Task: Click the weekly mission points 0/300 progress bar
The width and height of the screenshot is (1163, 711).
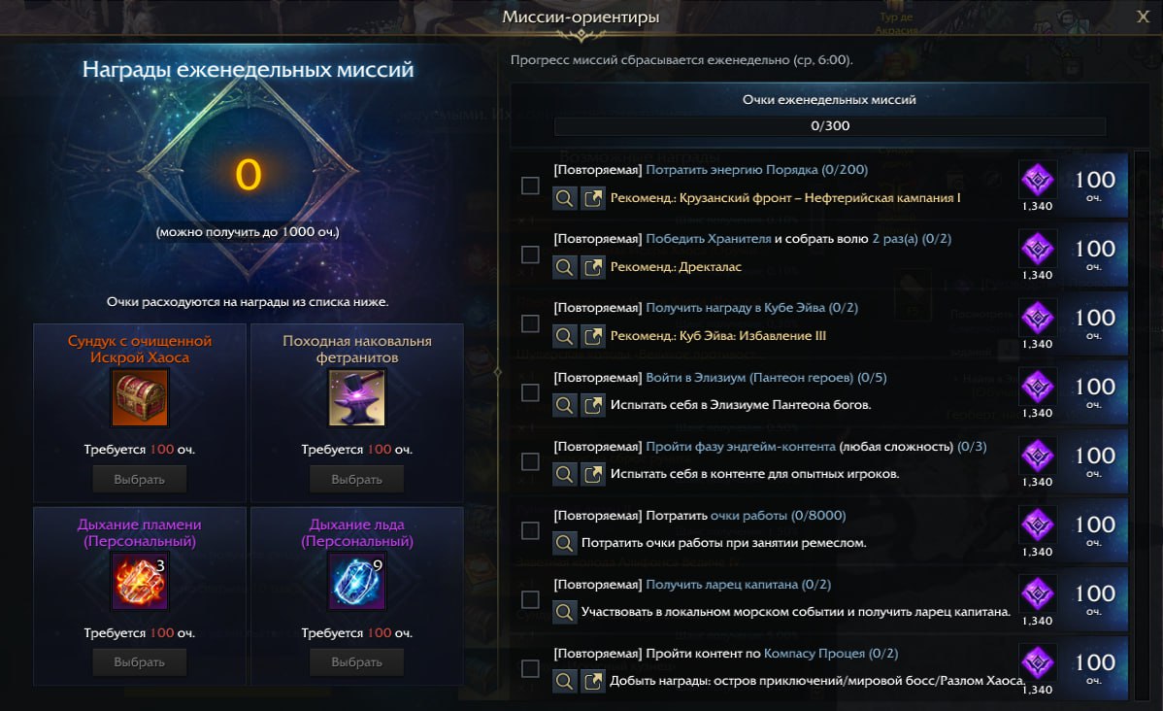Action: point(830,126)
